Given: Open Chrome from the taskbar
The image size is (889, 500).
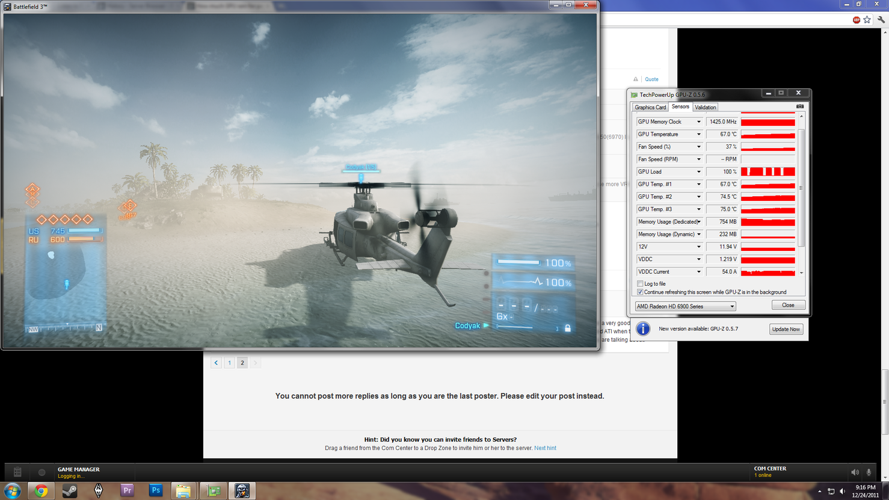Looking at the screenshot, I should click(41, 491).
